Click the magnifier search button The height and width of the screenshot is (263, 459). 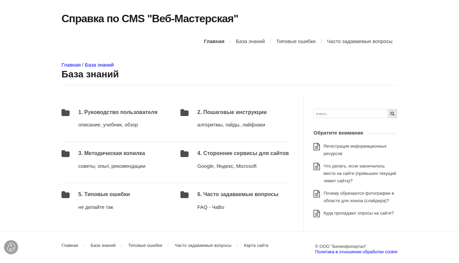click(x=392, y=114)
